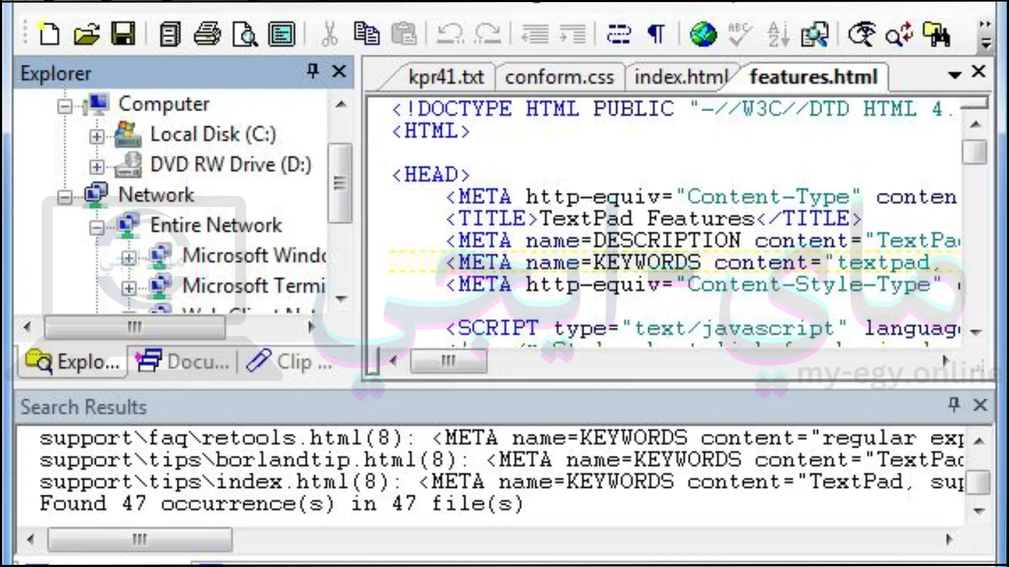Pin the Search Results panel
Viewport: 1009px width, 567px height.
(x=954, y=405)
